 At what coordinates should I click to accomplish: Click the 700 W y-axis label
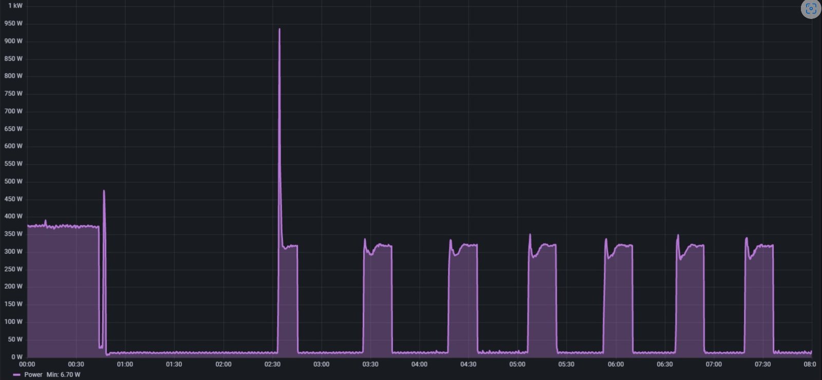pos(13,111)
